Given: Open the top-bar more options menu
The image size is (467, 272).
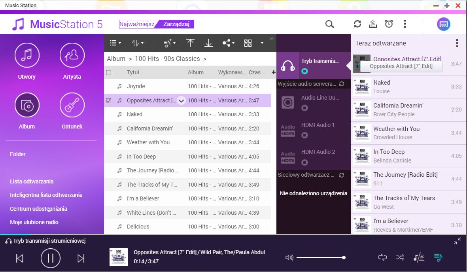Looking at the screenshot, I should click(405, 24).
